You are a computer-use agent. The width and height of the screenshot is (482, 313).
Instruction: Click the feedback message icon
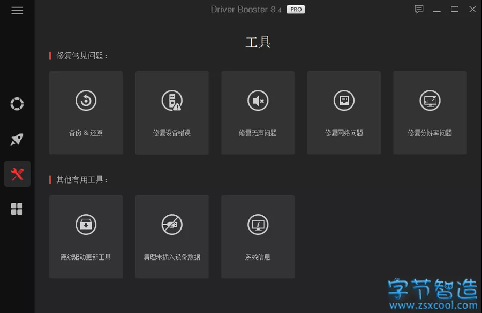tap(419, 10)
